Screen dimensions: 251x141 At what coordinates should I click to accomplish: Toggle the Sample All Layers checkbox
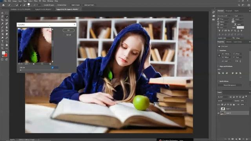43,5
